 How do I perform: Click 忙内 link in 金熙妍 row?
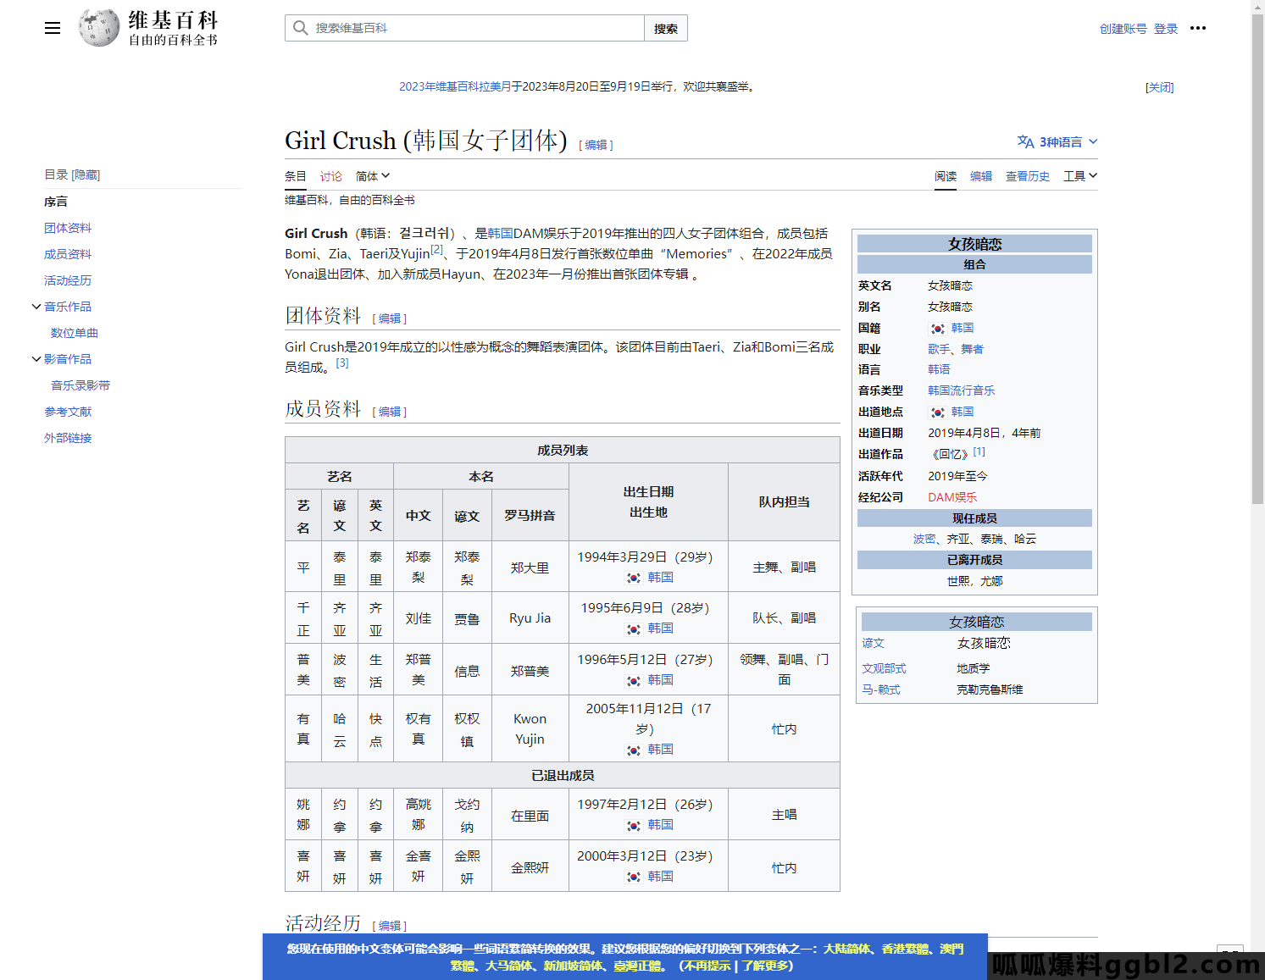click(785, 867)
